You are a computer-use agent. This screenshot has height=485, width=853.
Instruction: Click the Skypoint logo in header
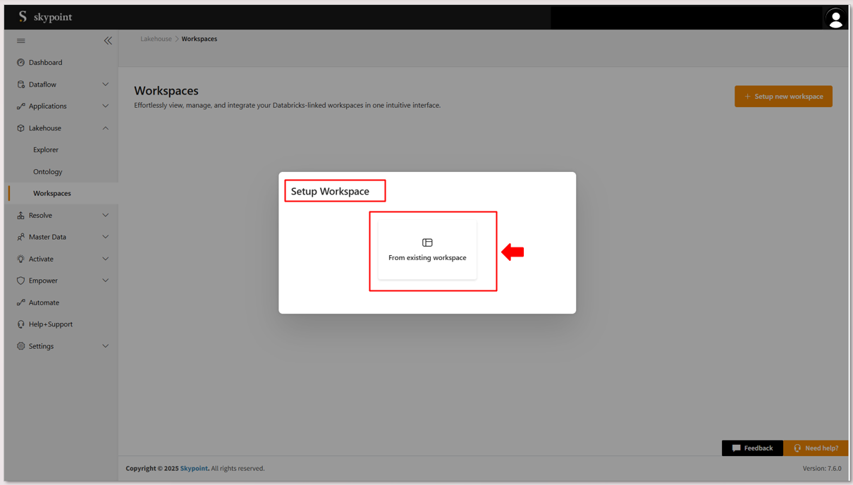click(45, 17)
